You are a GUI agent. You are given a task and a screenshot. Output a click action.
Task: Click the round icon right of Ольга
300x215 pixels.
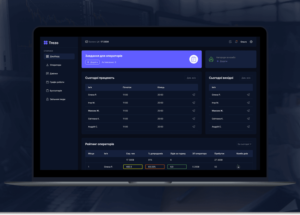(x=251, y=42)
